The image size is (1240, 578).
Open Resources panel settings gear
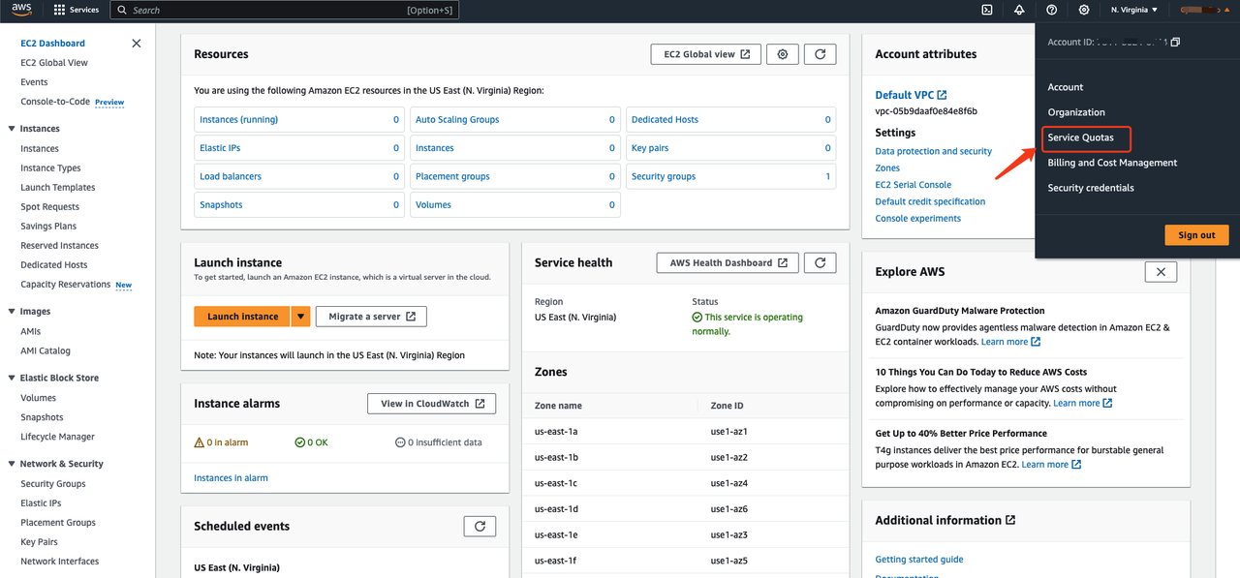(x=783, y=54)
